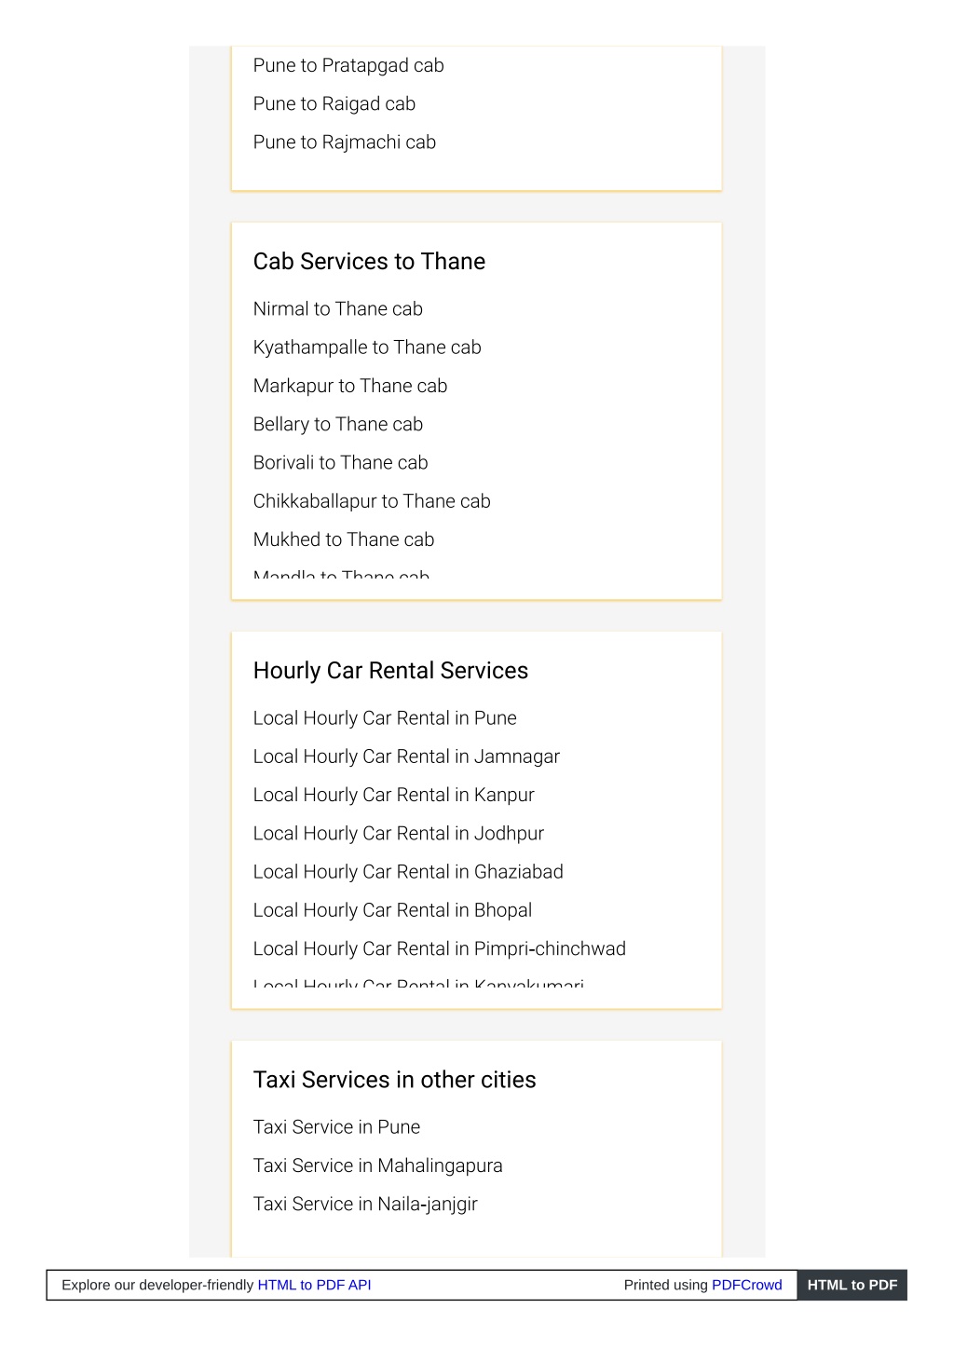This screenshot has width=954, height=1349.
Task: Open the Pune to Pratapgad cab link
Action: click(348, 65)
